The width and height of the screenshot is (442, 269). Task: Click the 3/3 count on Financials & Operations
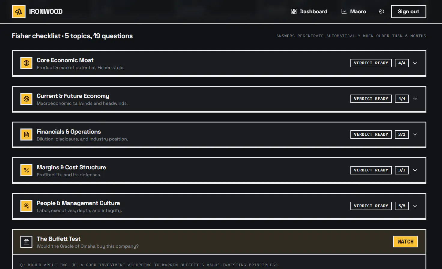pos(402,134)
